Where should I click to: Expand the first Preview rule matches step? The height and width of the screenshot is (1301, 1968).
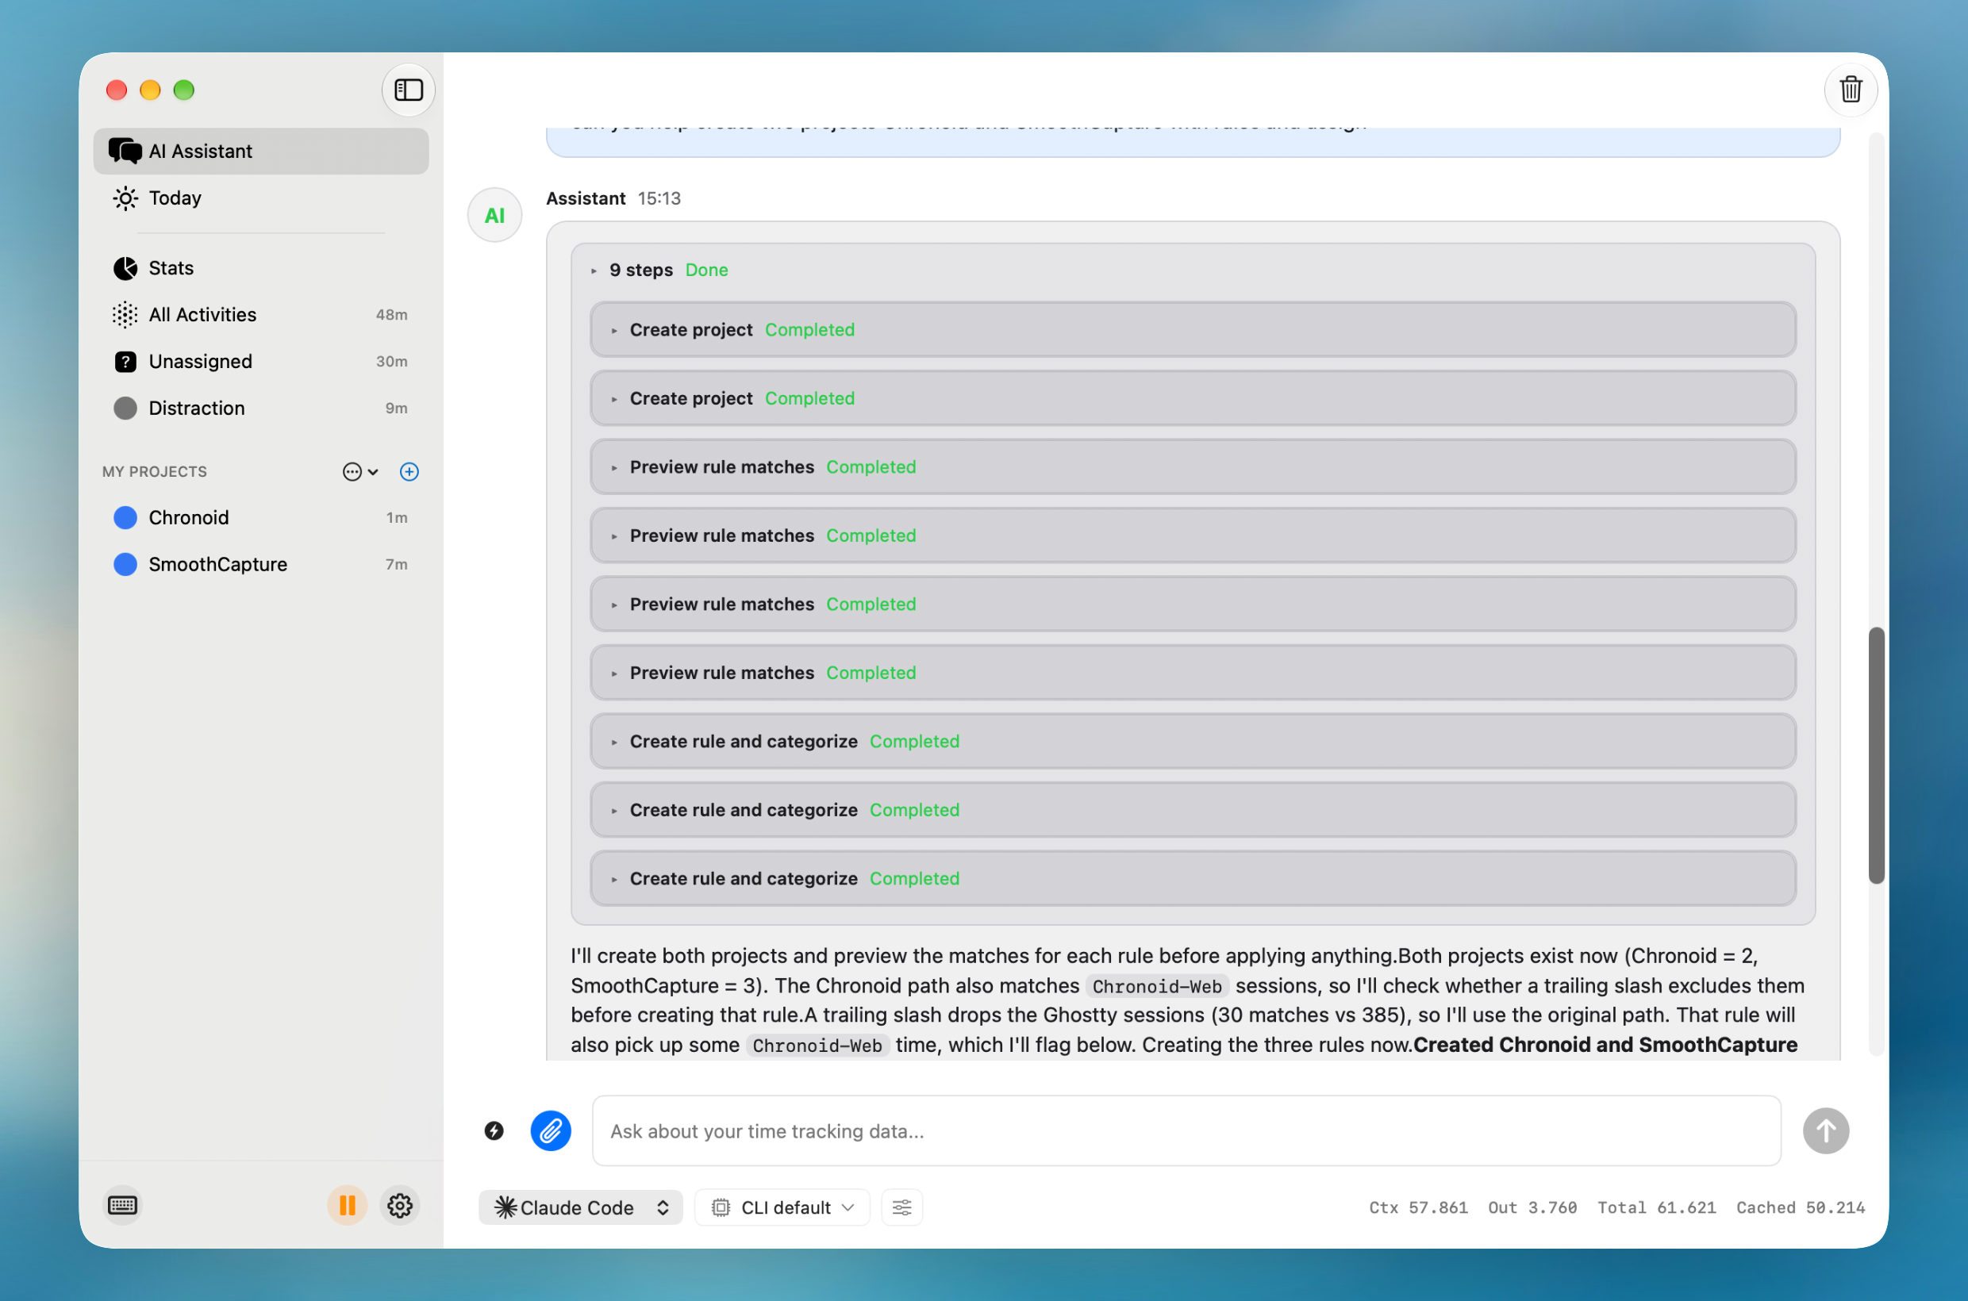pos(1193,467)
